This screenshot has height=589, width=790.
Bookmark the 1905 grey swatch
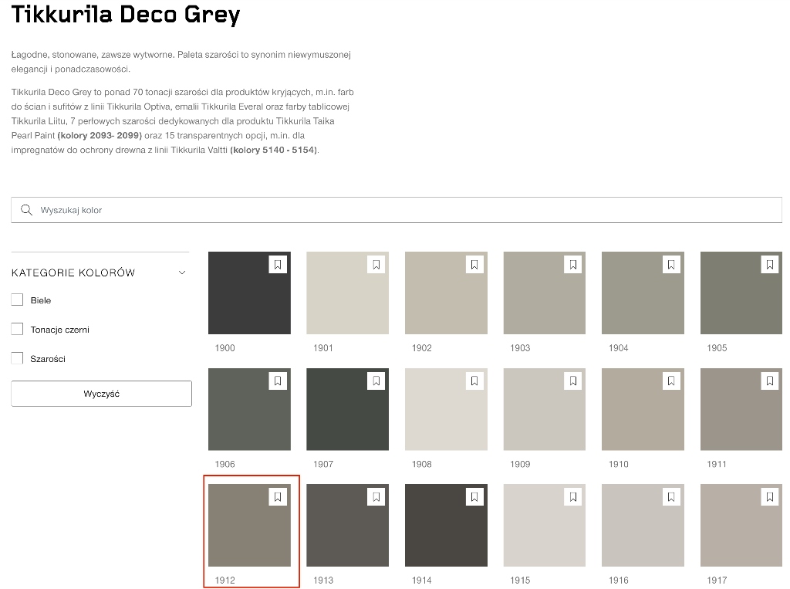(x=770, y=265)
